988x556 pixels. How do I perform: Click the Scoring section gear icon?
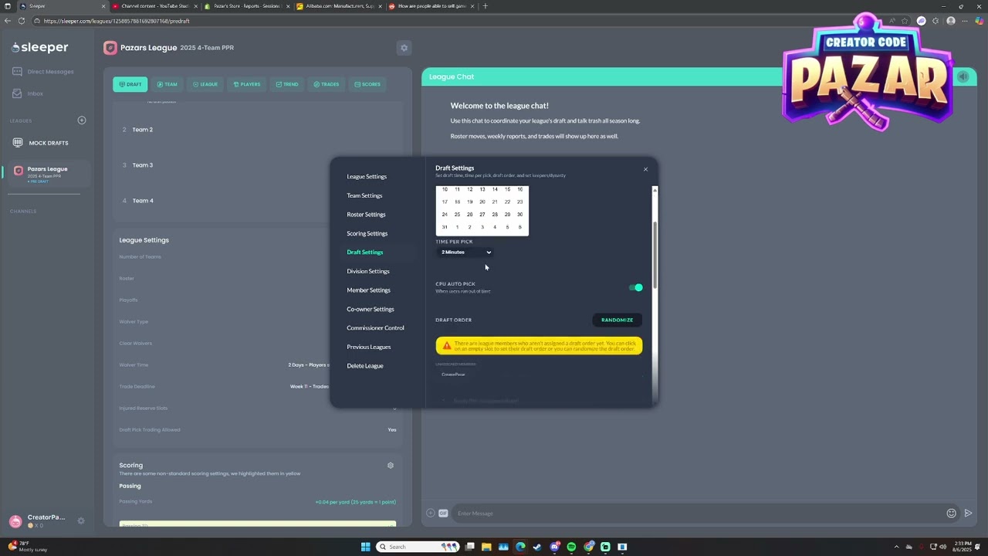(391, 466)
